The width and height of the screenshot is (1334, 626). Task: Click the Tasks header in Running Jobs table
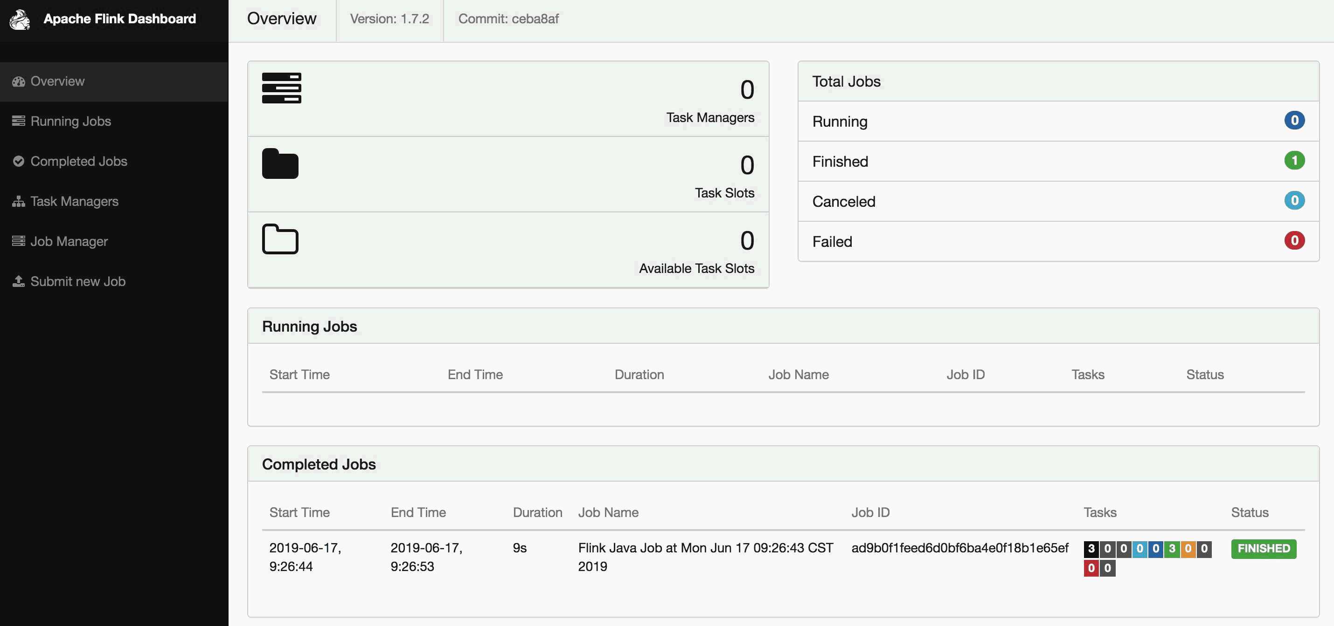pyautogui.click(x=1088, y=375)
